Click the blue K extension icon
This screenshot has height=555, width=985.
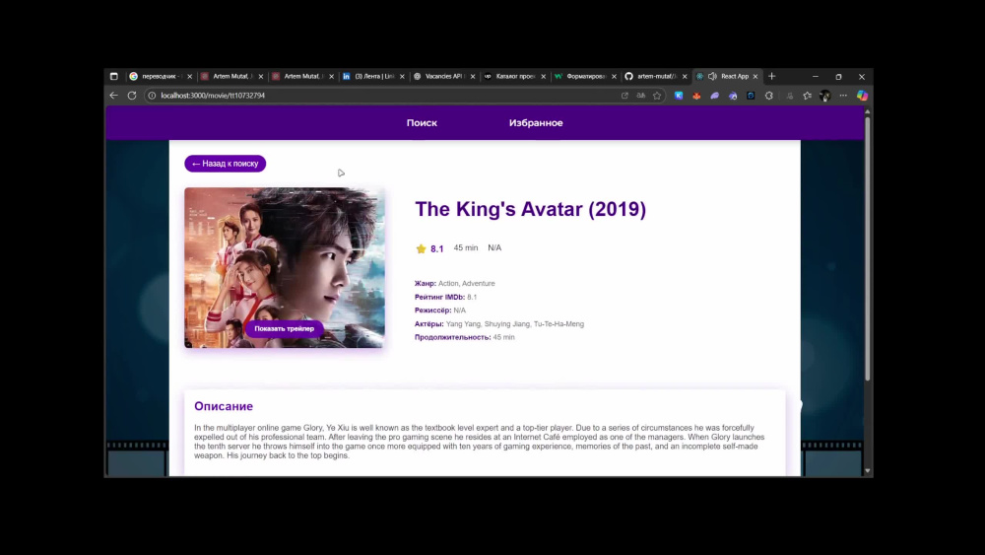point(679,96)
